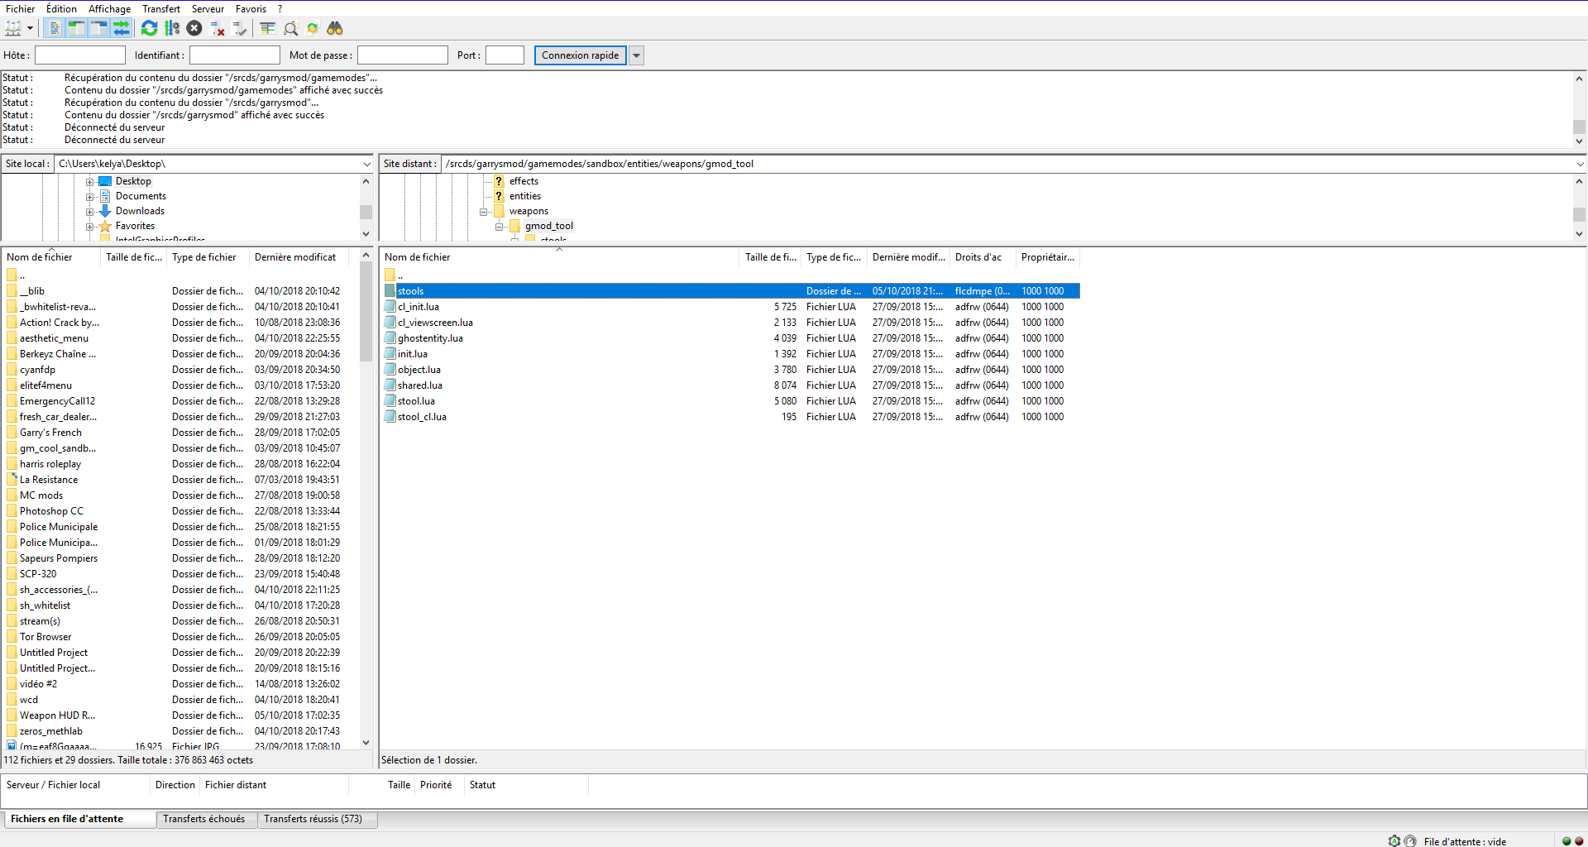This screenshot has height=847, width=1588.
Task: Click the cancel current operation icon
Action: 194,28
